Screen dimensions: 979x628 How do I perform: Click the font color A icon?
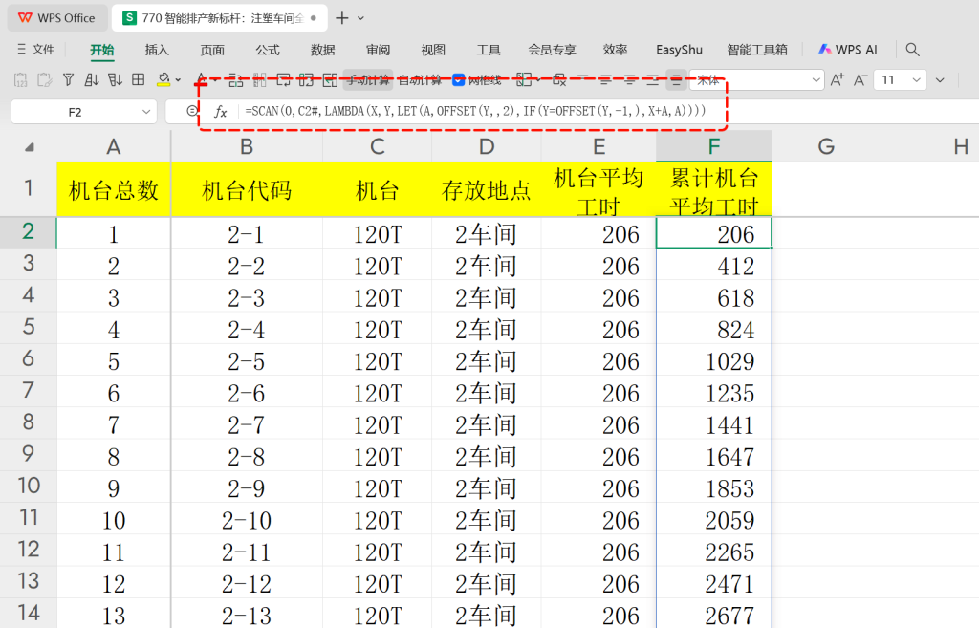tap(201, 80)
